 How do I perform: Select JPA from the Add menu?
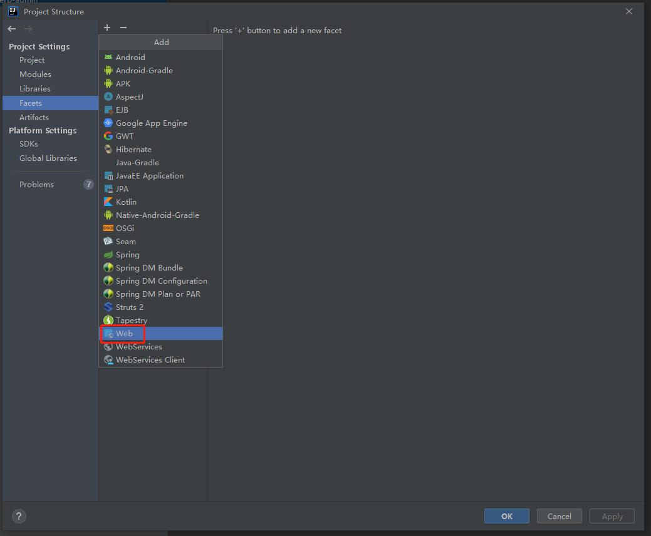click(x=160, y=188)
